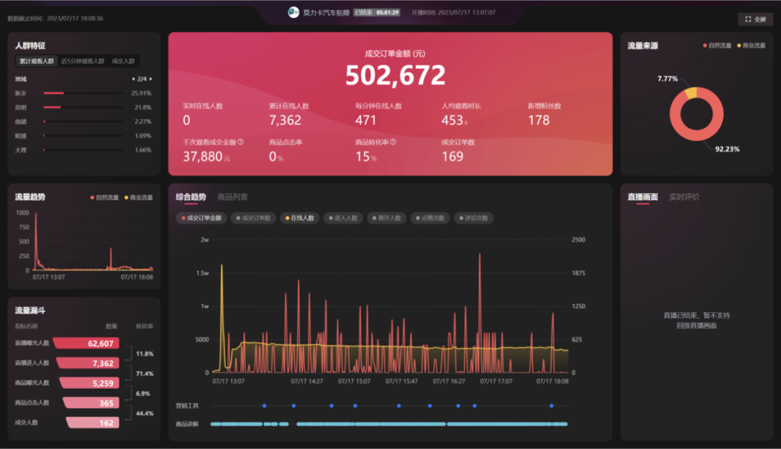Screen dimensions: 781x449
Task: Show 评论次数 series on the chart
Action: (474, 218)
